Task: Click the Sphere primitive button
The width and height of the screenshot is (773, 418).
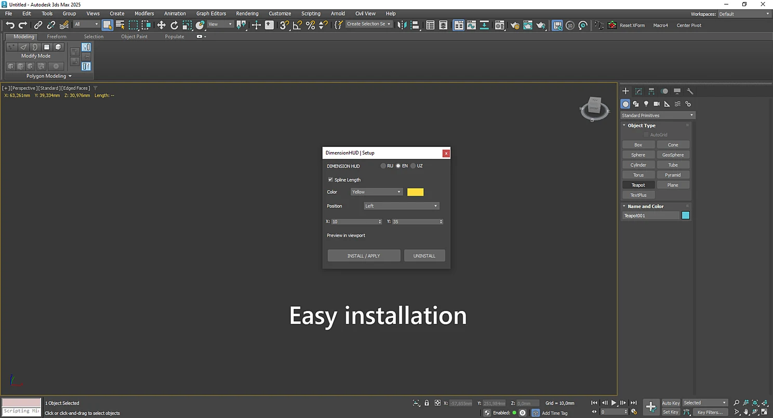Action: pyautogui.click(x=638, y=155)
